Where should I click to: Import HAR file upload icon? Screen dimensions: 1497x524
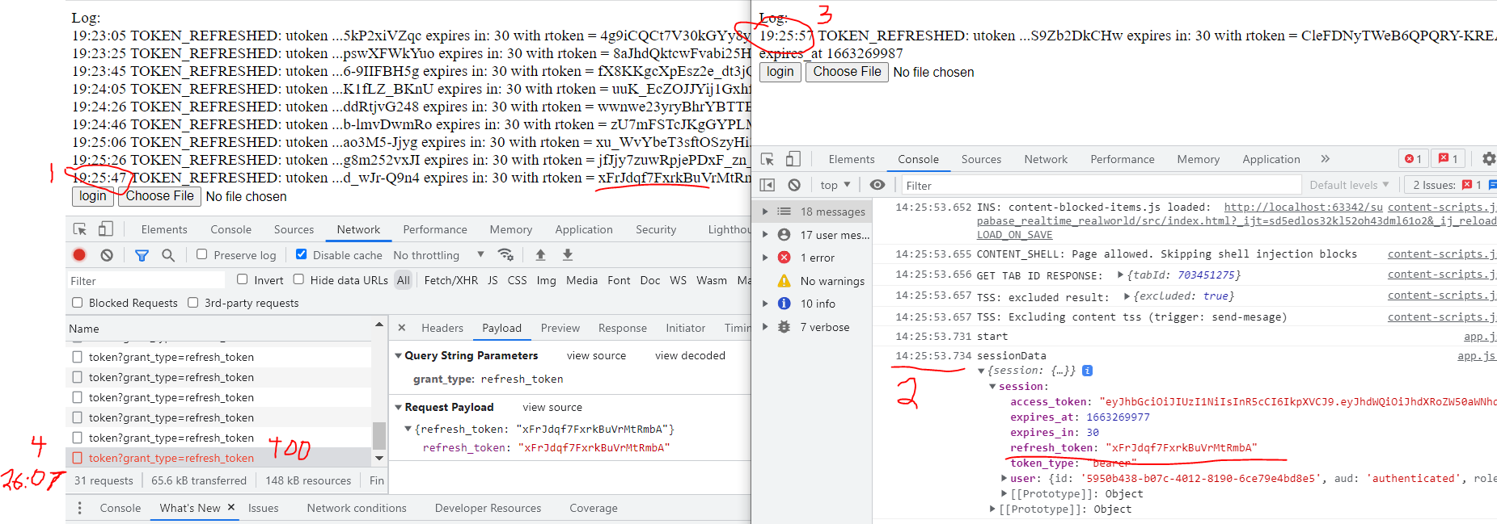pos(540,255)
